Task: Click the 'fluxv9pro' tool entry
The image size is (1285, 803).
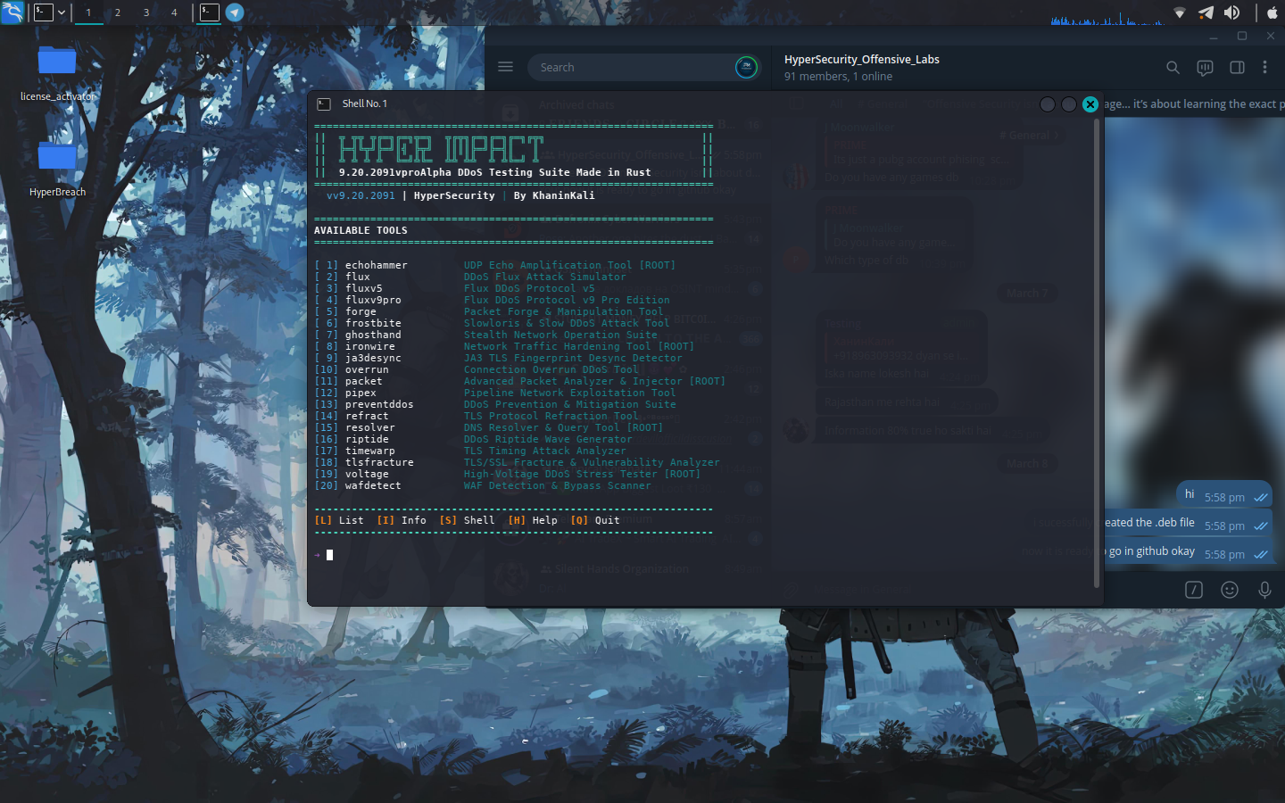Action: click(x=373, y=301)
